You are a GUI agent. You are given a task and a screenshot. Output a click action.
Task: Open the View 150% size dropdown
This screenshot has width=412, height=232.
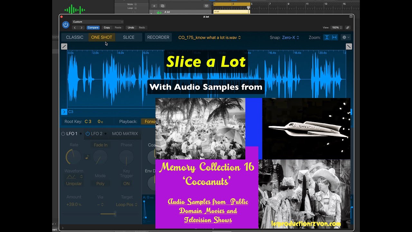point(337,28)
